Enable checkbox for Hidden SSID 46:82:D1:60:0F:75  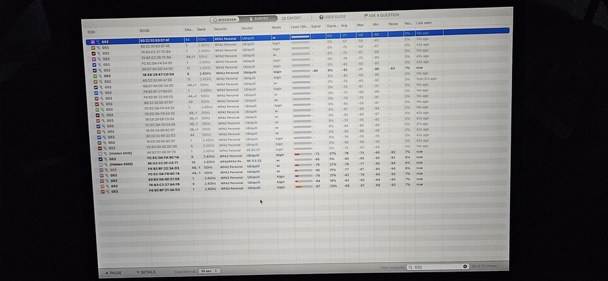pos(99,153)
